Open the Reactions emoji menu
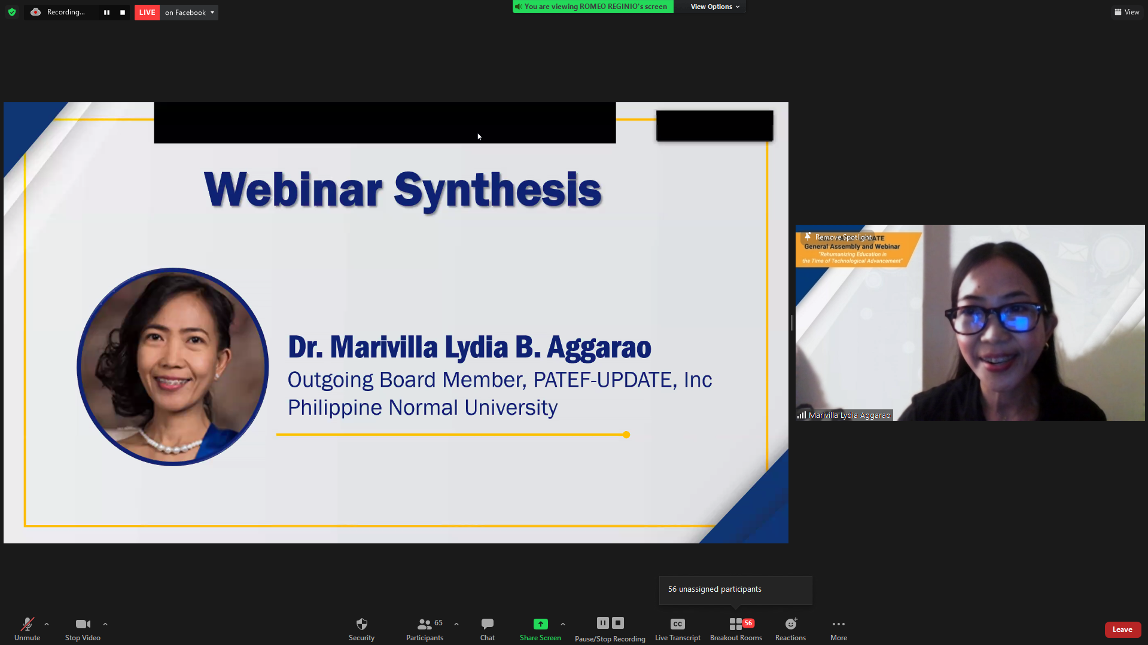 pos(790,628)
